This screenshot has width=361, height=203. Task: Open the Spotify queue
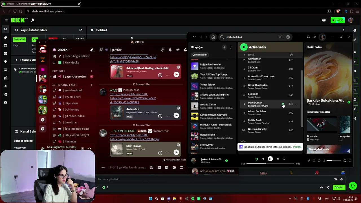pyautogui.click(x=314, y=161)
